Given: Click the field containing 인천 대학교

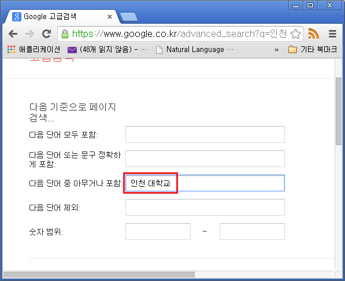Looking at the screenshot, I should click(x=205, y=183).
